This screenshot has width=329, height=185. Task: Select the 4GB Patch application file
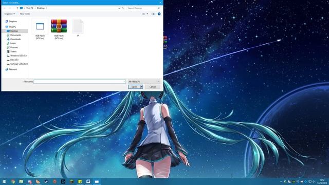pyautogui.click(x=40, y=29)
